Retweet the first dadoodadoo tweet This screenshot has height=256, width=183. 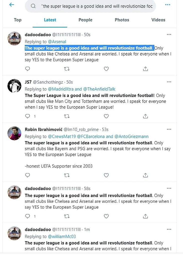[67, 69]
